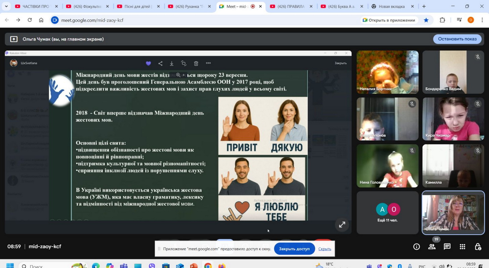Expand the browser tab search dropdown
The width and height of the screenshot is (489, 268).
pyautogui.click(x=6, y=6)
